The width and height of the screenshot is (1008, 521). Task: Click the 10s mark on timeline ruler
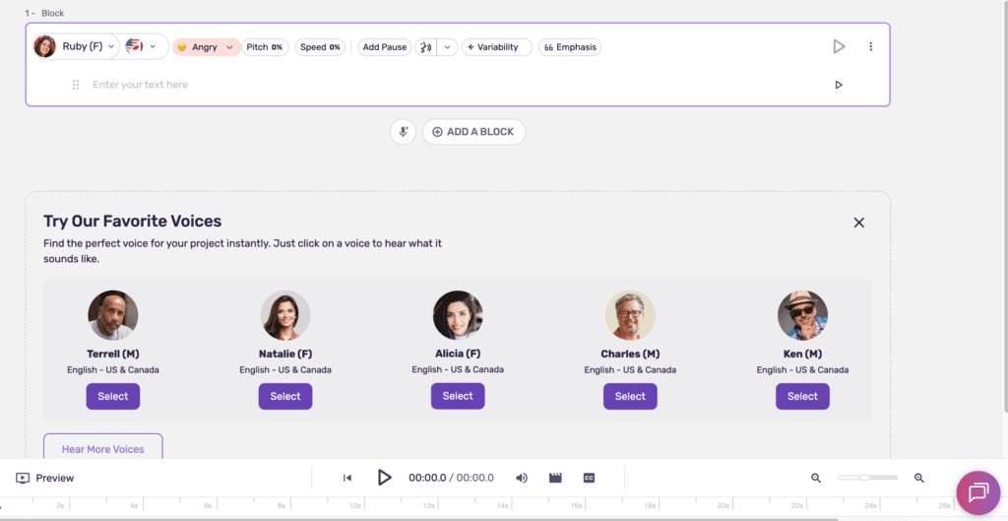click(x=355, y=506)
